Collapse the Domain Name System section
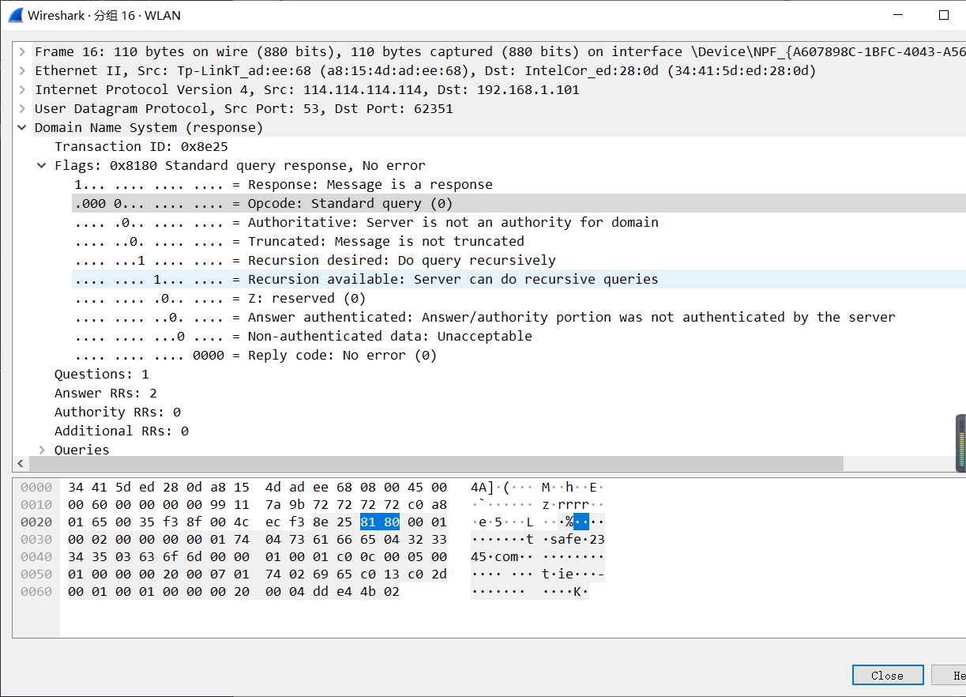The width and height of the screenshot is (966, 697). 22,128
